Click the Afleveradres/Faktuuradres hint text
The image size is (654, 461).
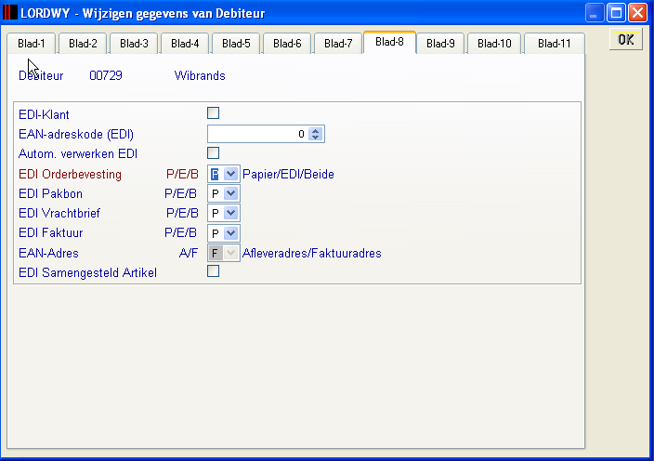tap(311, 253)
